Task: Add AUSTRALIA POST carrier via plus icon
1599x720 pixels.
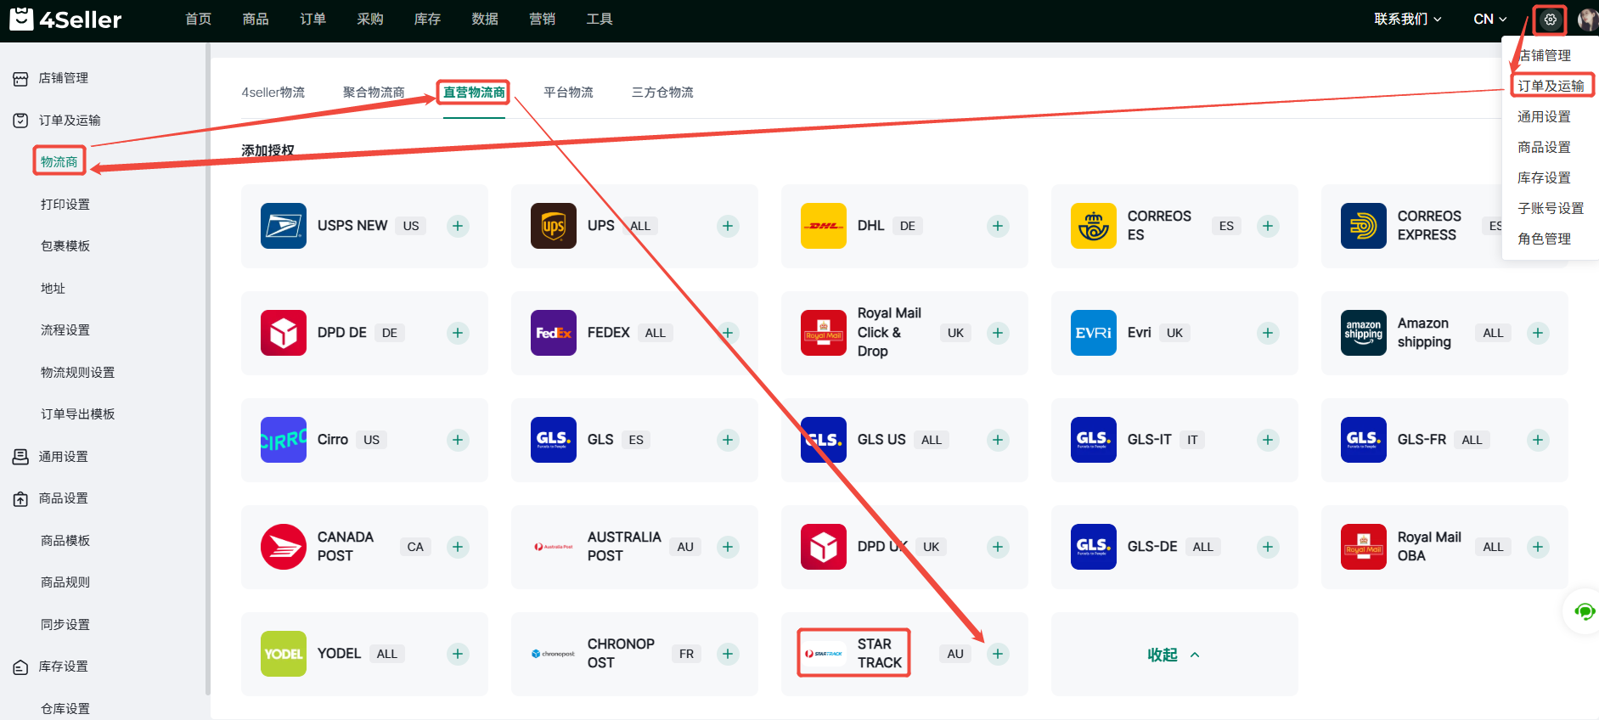Action: (x=728, y=547)
